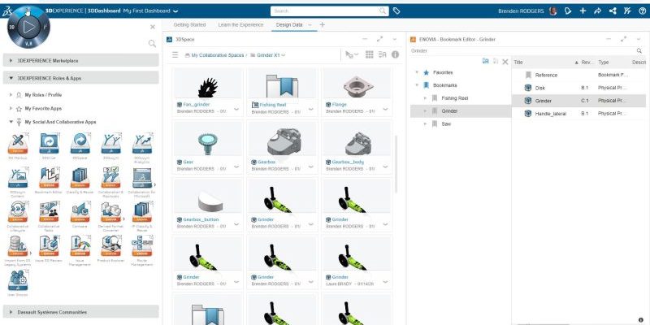Open the 3DSwym Content app
Viewport: 650px width, 325px height.
point(18,177)
